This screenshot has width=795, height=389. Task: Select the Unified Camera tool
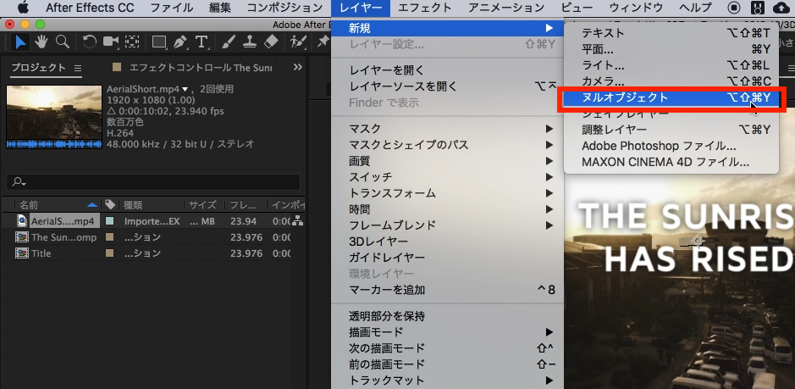point(111,42)
